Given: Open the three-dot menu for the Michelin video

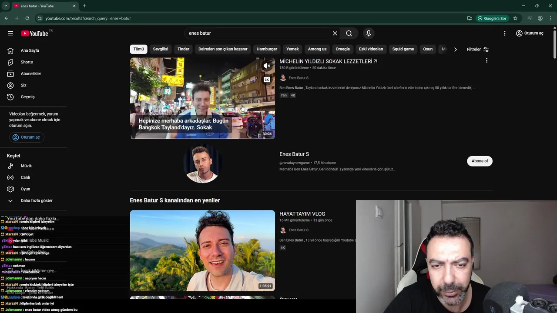Looking at the screenshot, I should [487, 60].
